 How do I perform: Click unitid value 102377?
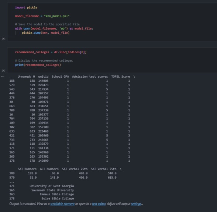pos(43,114)
